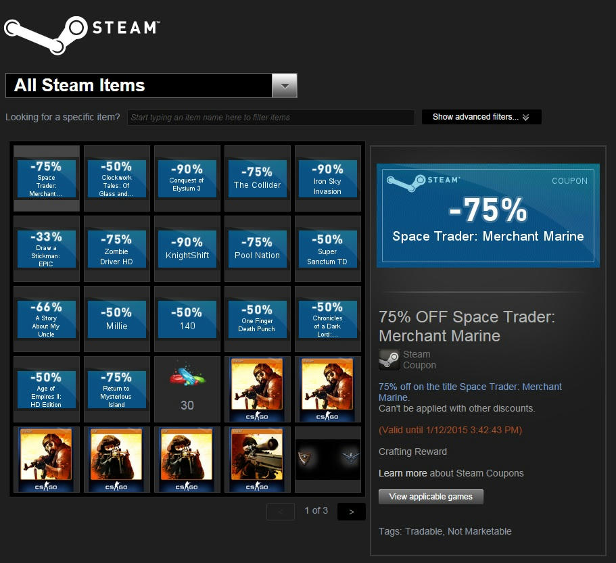Image resolution: width=616 pixels, height=563 pixels.
Task: Select the CS:GO card with large sniper scope
Action: (258, 460)
